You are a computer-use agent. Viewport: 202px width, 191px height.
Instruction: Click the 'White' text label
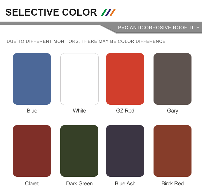point(79,111)
